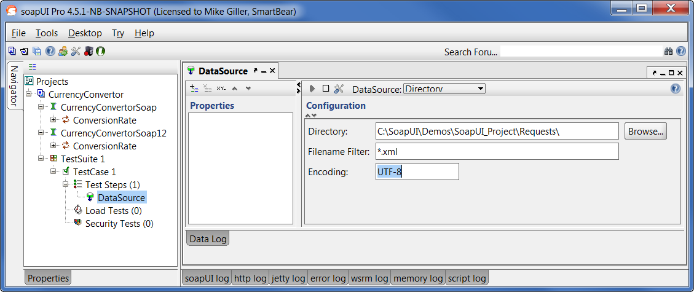
Task: Open the error log tab
Action: click(x=328, y=278)
